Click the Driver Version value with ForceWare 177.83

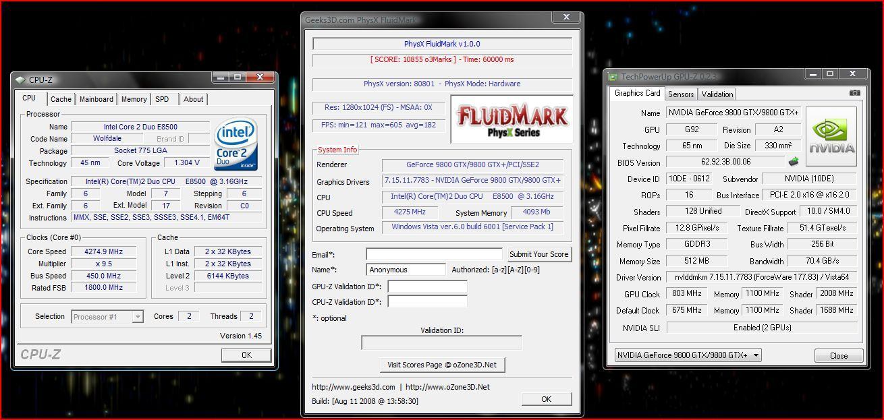click(762, 278)
